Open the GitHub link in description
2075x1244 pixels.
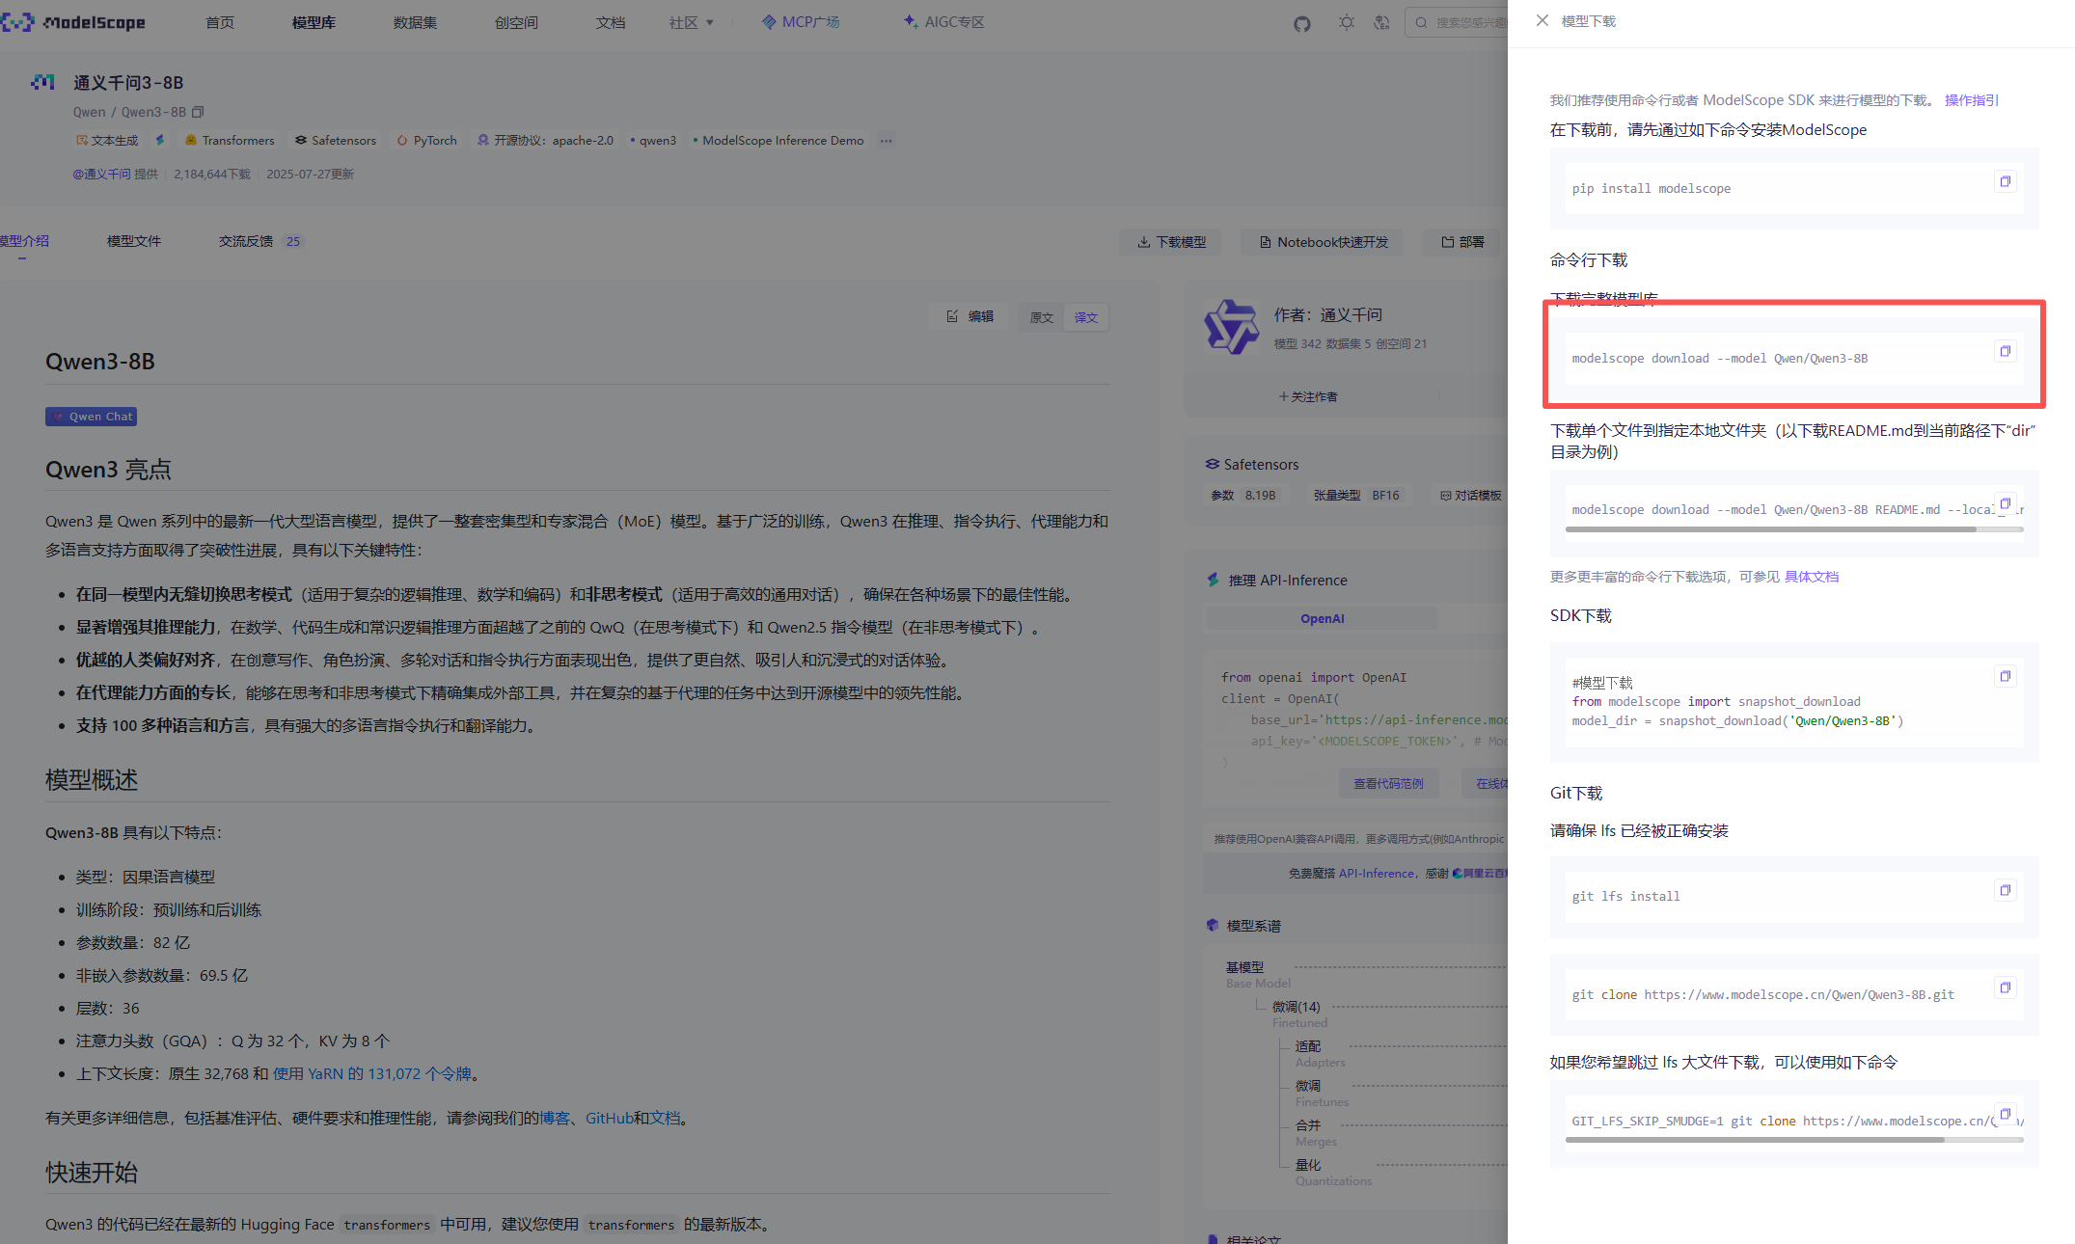point(610,1119)
